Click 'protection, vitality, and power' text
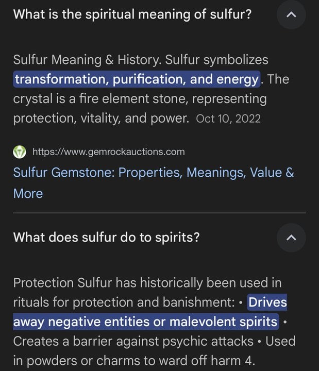The width and height of the screenshot is (319, 371). (100, 118)
